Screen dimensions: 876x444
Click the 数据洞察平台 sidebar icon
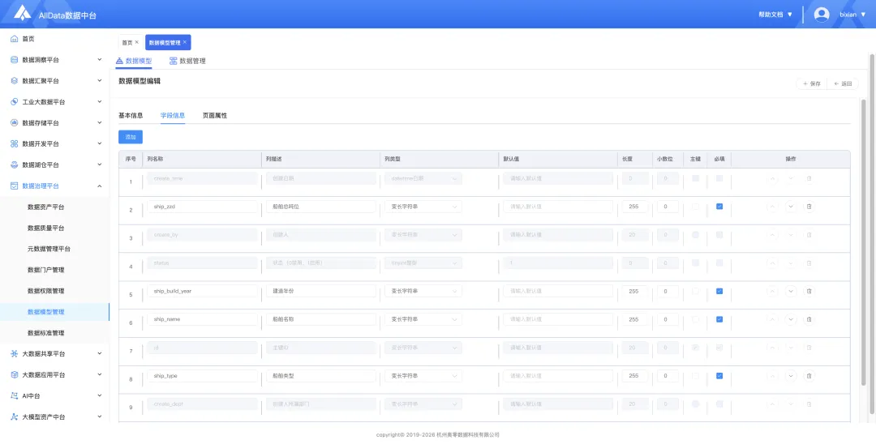15,60
